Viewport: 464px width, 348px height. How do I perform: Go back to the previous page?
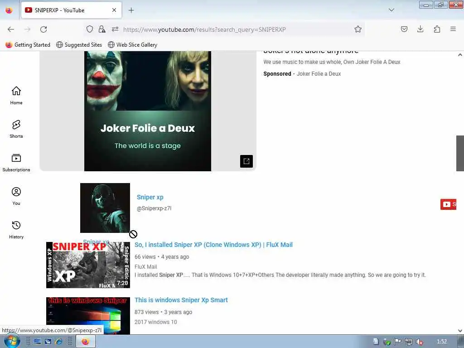point(11,29)
